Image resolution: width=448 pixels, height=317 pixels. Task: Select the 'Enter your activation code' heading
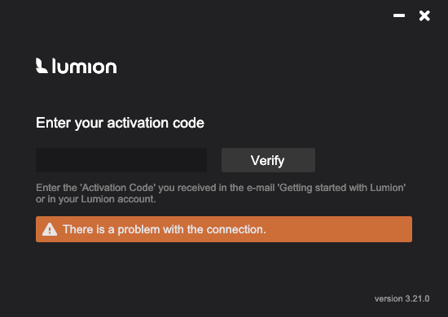pos(120,124)
